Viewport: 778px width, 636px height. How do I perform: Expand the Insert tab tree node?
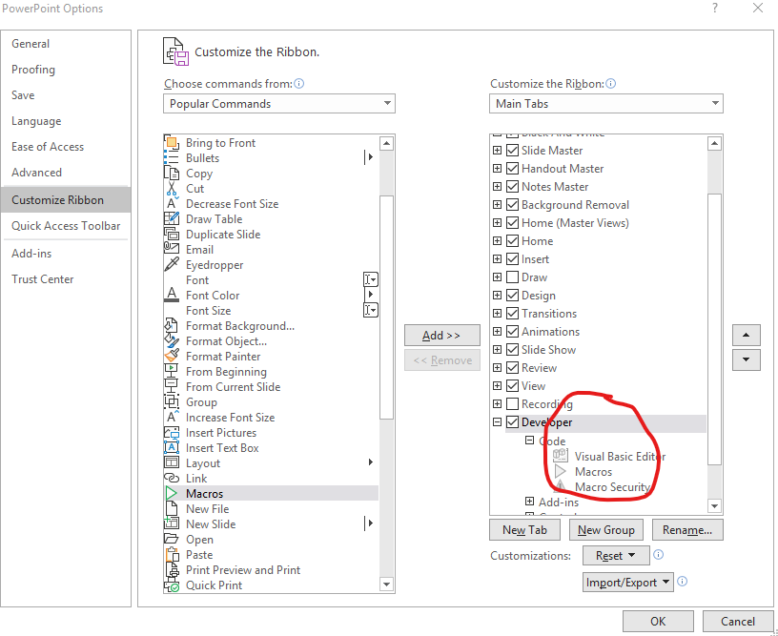pyautogui.click(x=497, y=259)
